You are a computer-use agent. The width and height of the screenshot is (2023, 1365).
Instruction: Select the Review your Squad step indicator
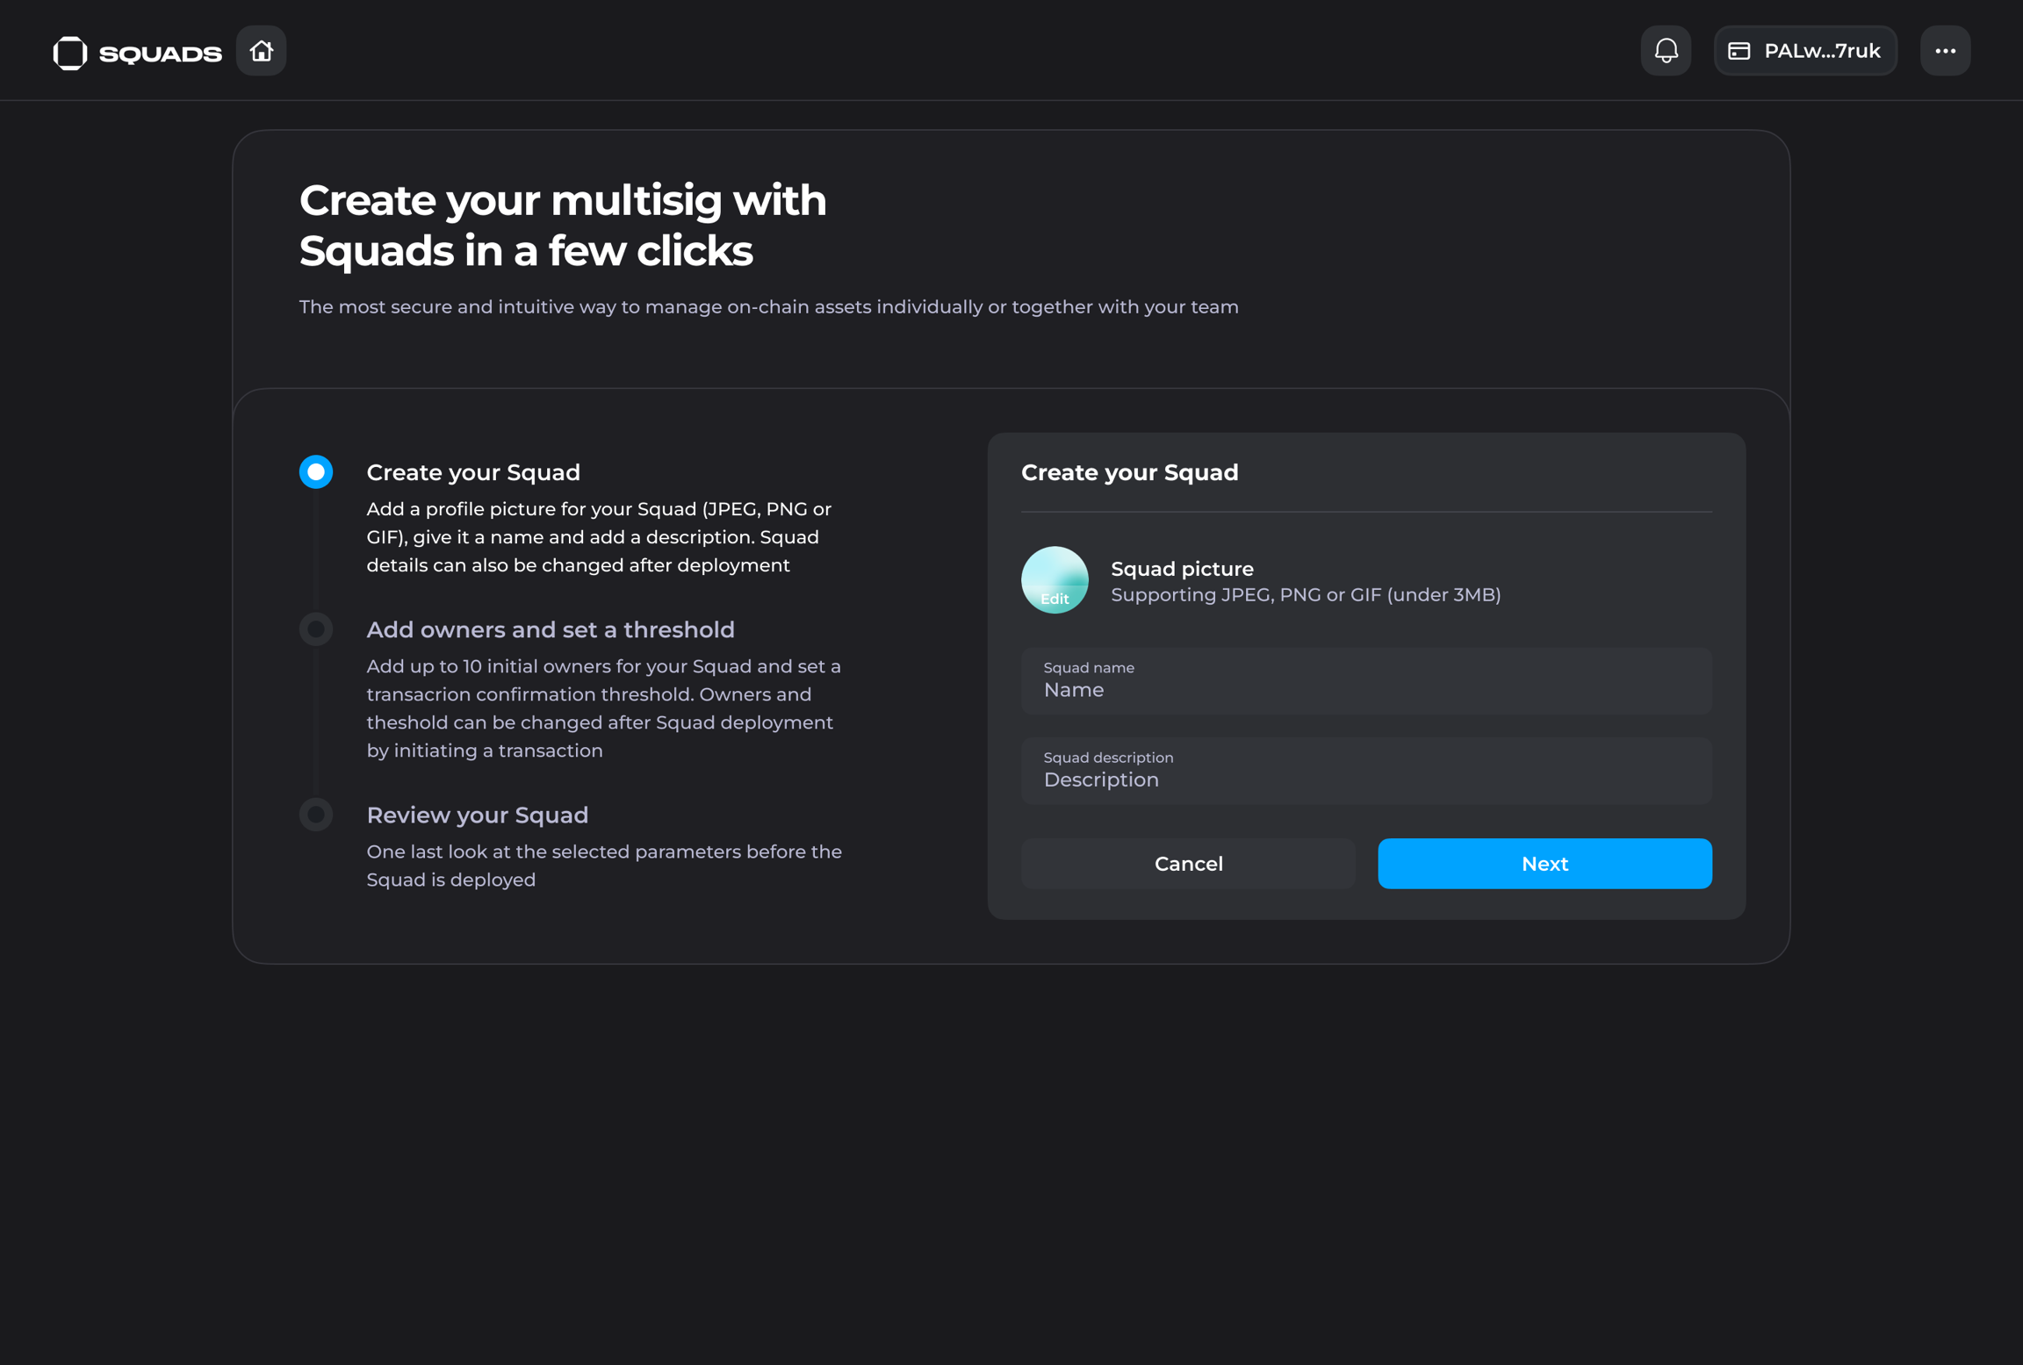pos(316,815)
